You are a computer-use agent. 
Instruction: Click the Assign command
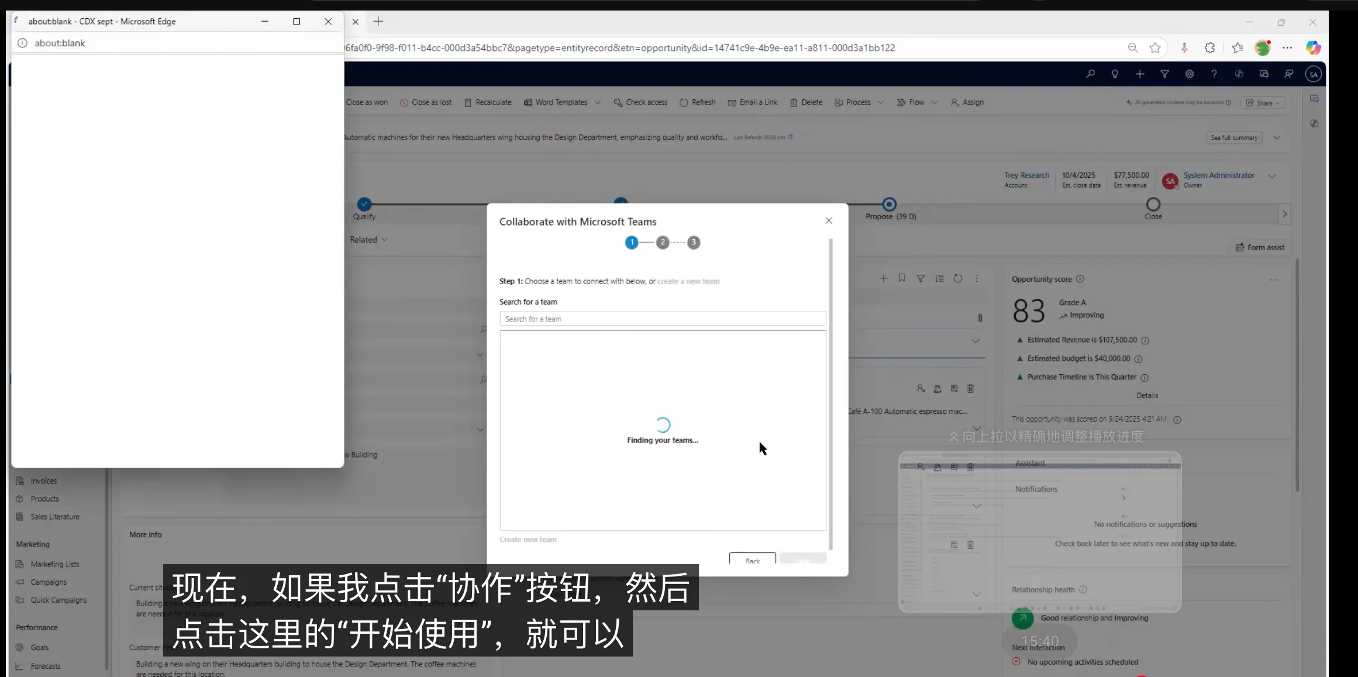(967, 102)
